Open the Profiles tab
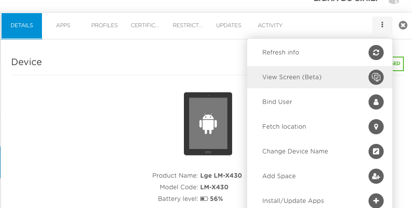 104,25
